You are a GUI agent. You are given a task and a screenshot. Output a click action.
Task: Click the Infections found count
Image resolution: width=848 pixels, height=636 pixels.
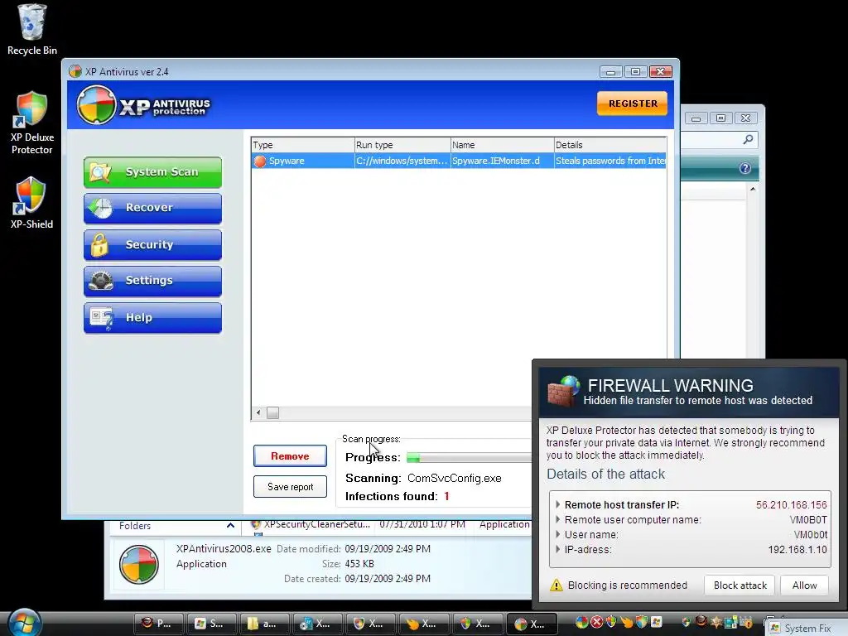446,496
